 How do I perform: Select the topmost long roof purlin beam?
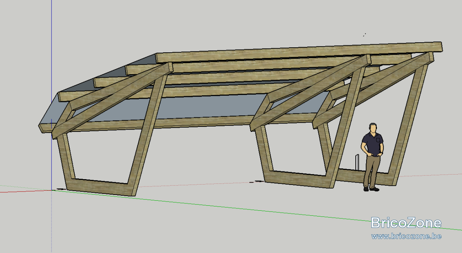pos(299,53)
